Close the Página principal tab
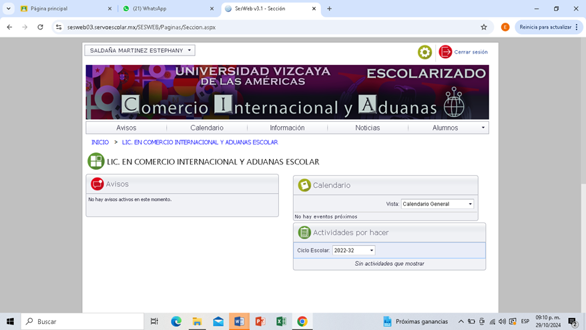Screen dimensions: 586x330 109,9
